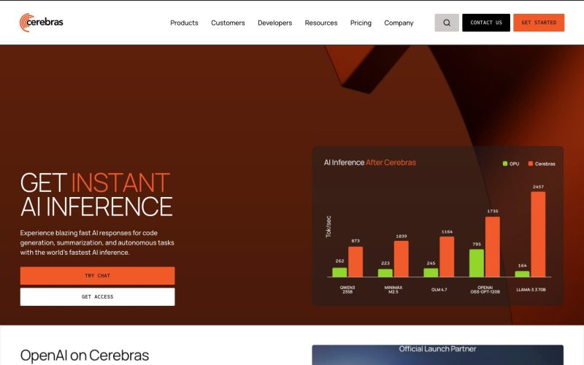
Task: Click the green bar labeled 795
Action: [477, 263]
